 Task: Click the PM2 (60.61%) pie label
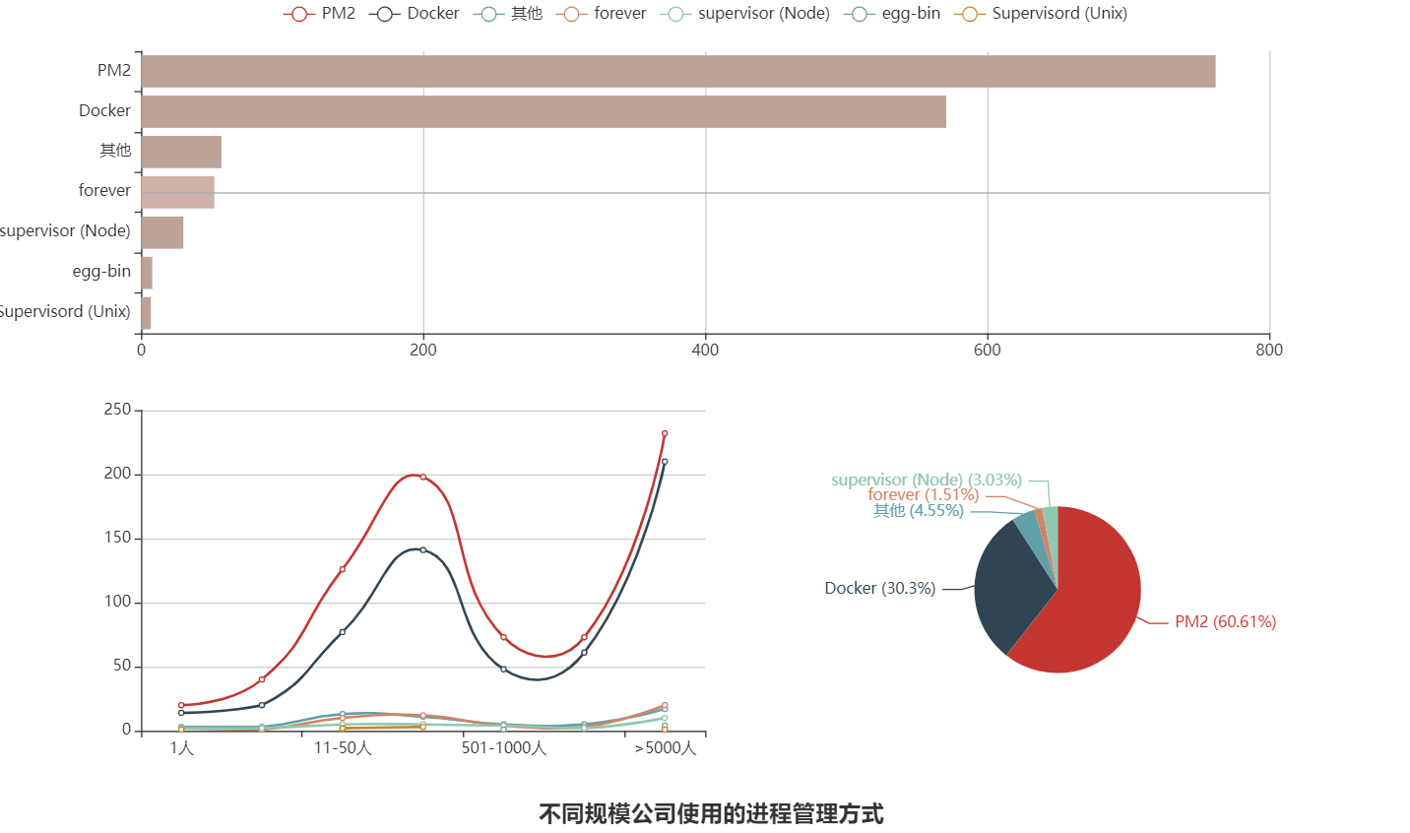pyautogui.click(x=1225, y=622)
